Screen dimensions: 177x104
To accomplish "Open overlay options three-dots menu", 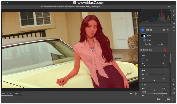I will tap(168, 50).
